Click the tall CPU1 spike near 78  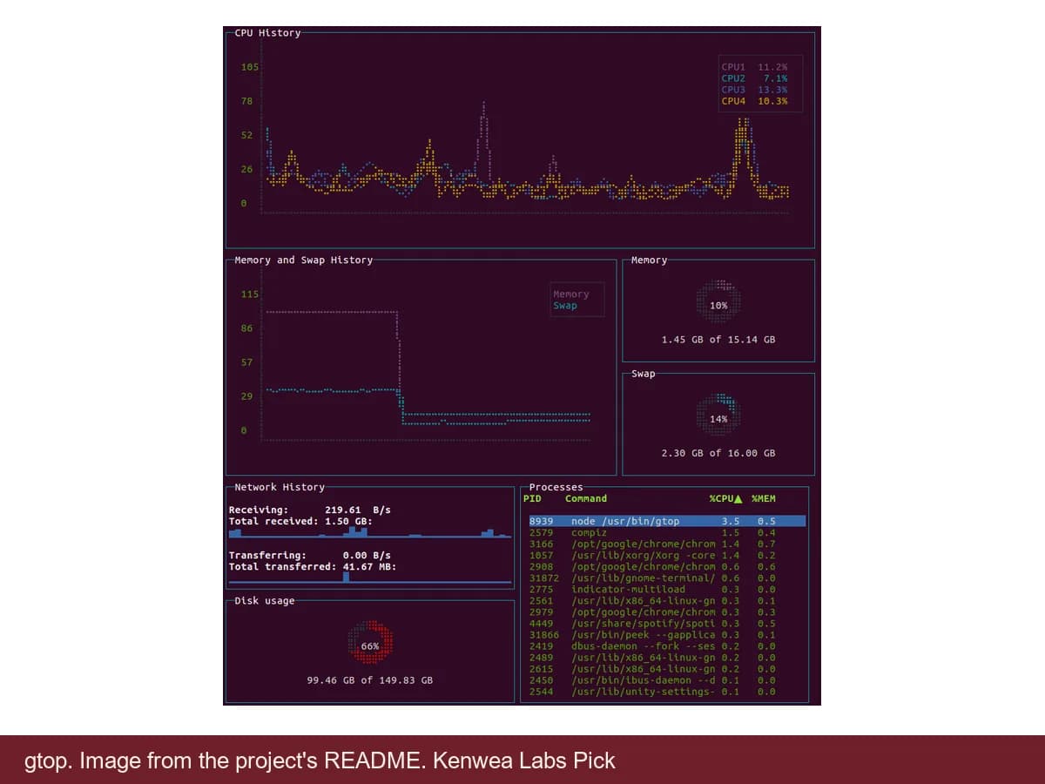click(483, 139)
